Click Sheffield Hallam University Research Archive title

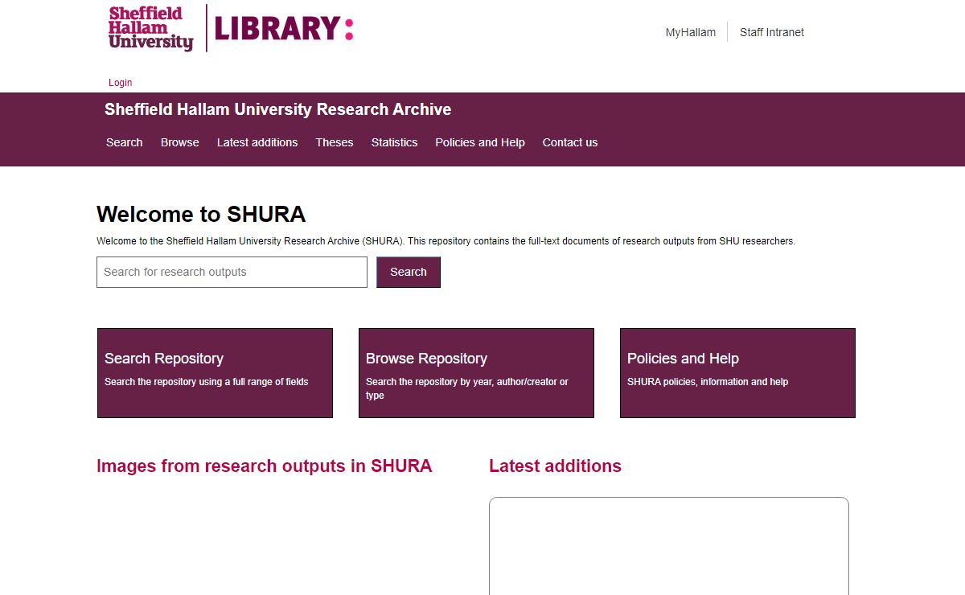[277, 109]
